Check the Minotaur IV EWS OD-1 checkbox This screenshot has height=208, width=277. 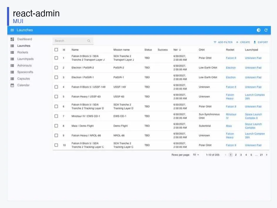pyautogui.click(x=56, y=116)
